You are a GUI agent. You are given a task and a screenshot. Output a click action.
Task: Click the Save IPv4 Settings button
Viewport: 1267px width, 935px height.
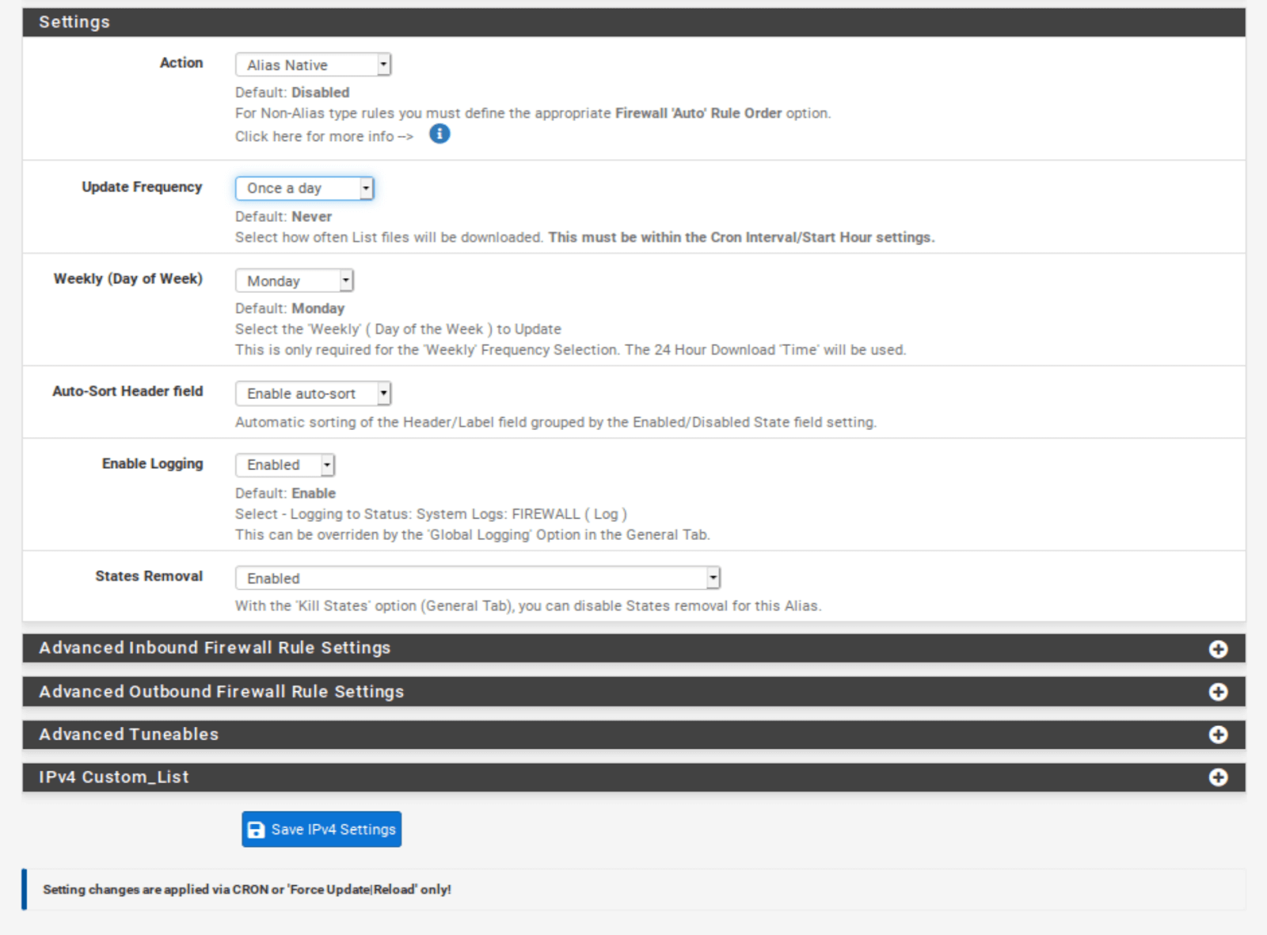pyautogui.click(x=322, y=829)
